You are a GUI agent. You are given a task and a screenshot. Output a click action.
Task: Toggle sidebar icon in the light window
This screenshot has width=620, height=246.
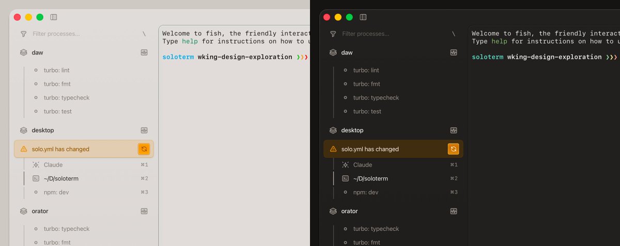tap(54, 17)
